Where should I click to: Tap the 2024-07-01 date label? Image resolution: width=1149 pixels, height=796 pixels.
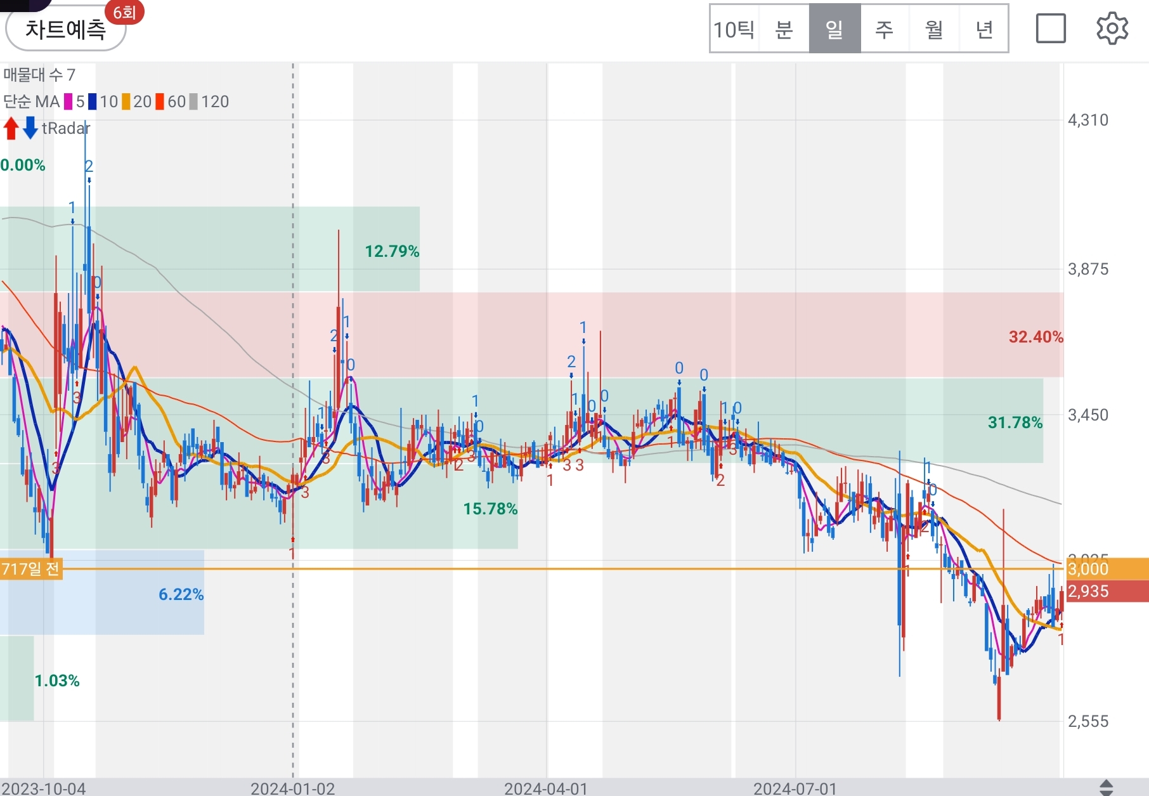795,788
